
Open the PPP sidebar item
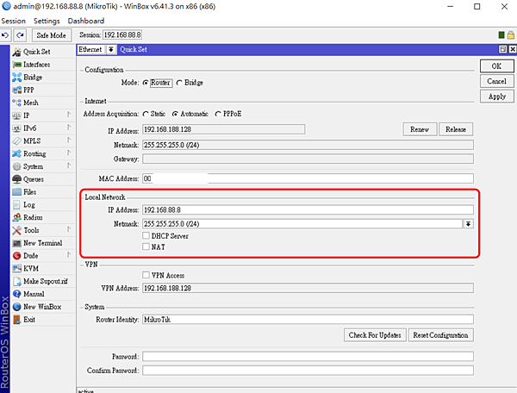(43, 90)
